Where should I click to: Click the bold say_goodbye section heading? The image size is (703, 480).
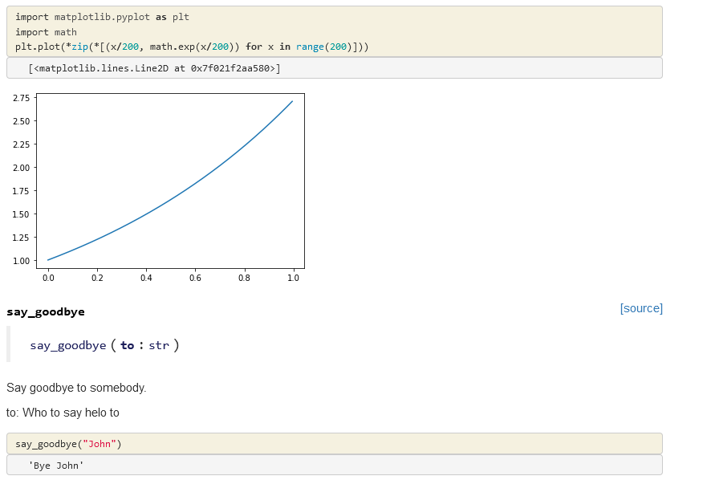point(46,311)
